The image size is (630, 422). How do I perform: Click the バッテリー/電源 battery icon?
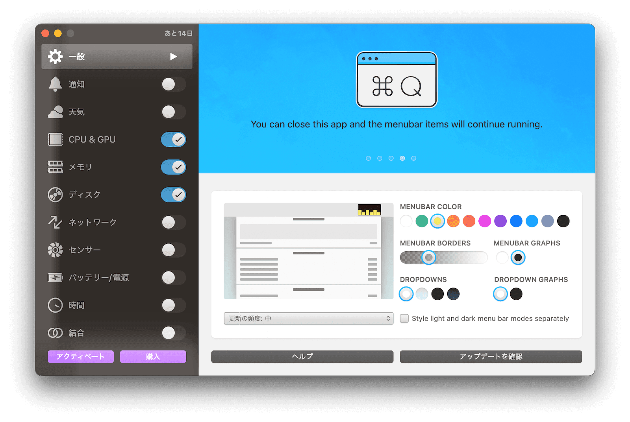pos(55,277)
